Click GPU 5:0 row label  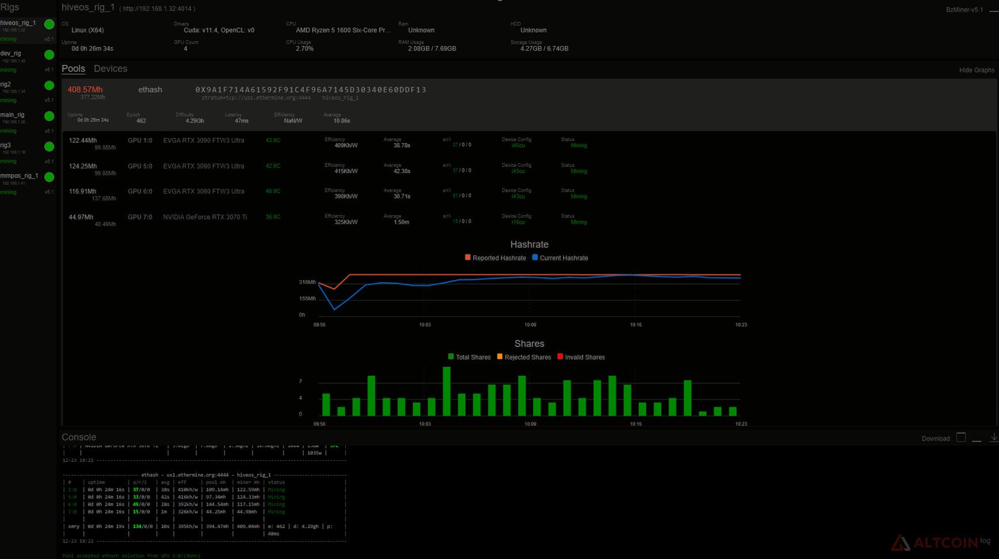click(x=140, y=166)
